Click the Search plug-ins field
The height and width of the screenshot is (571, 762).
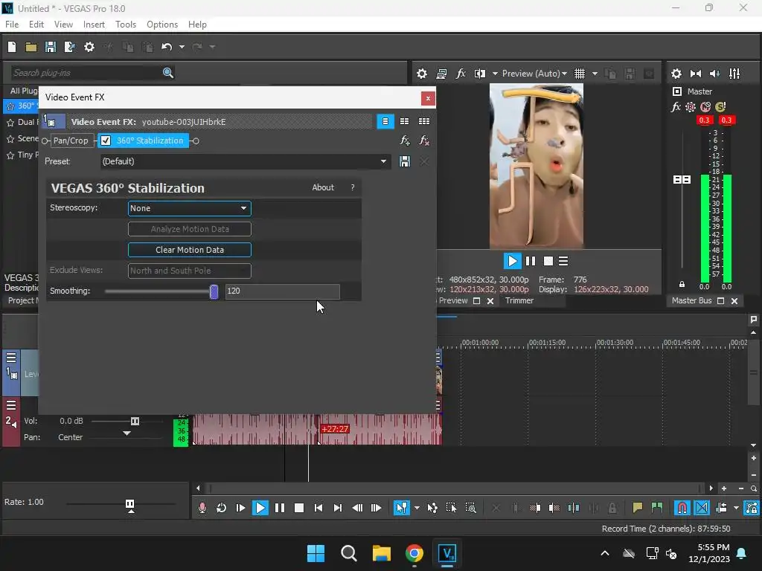[x=85, y=73]
